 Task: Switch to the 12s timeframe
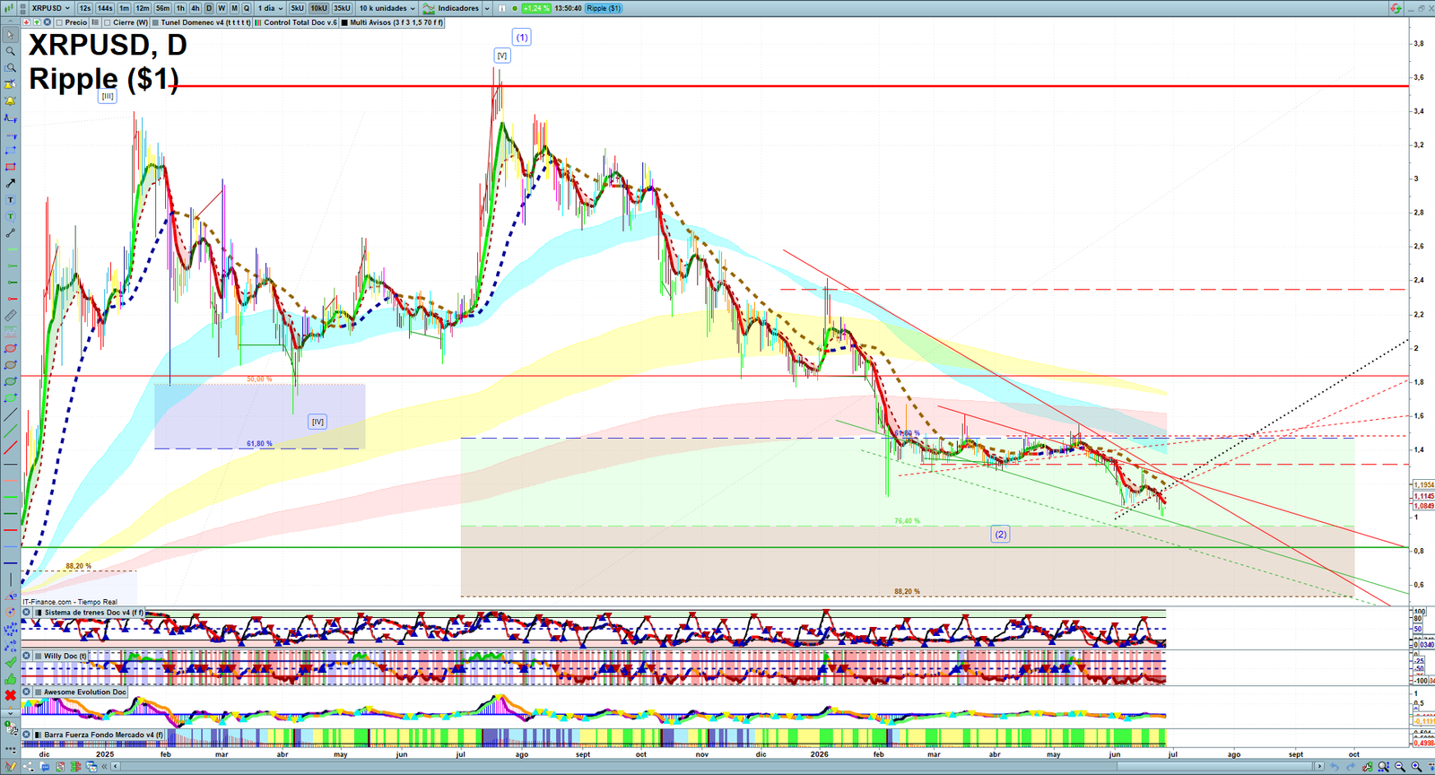84,8
